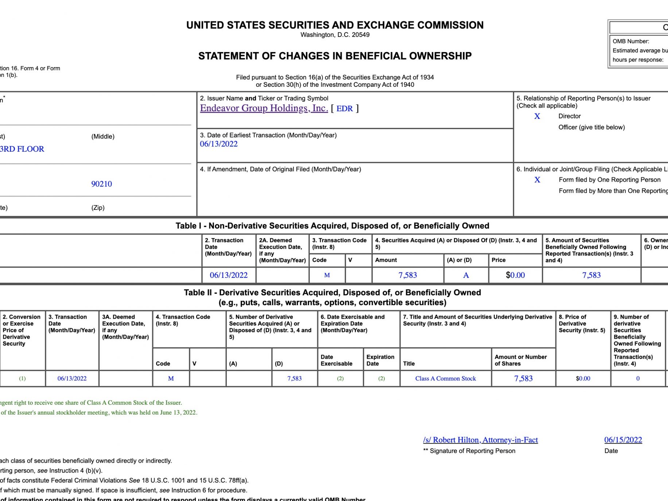Image resolution: width=668 pixels, height=501 pixels.
Task: Click footnote (2) under Date Exercisable
Action: pyautogui.click(x=340, y=378)
